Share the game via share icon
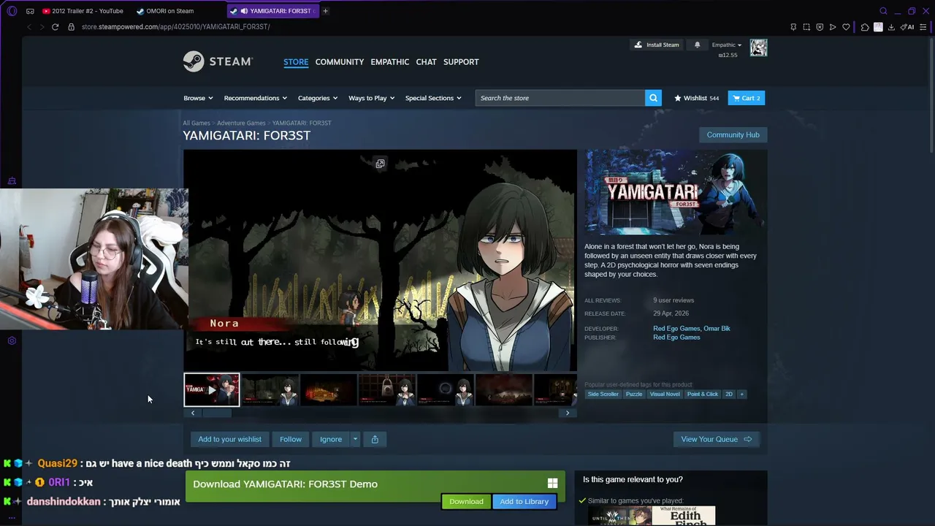The width and height of the screenshot is (935, 526). tap(375, 439)
